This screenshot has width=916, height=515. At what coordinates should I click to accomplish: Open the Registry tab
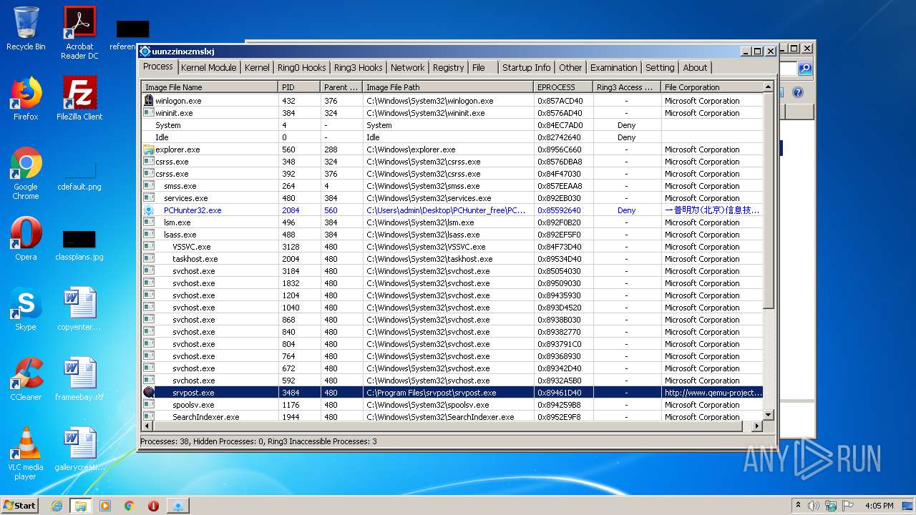(x=448, y=67)
